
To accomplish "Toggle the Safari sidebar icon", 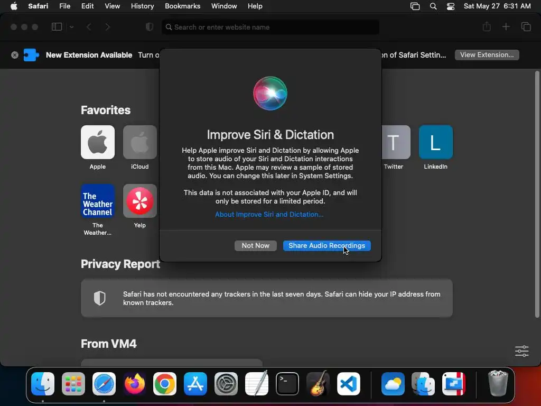I will pos(57,27).
